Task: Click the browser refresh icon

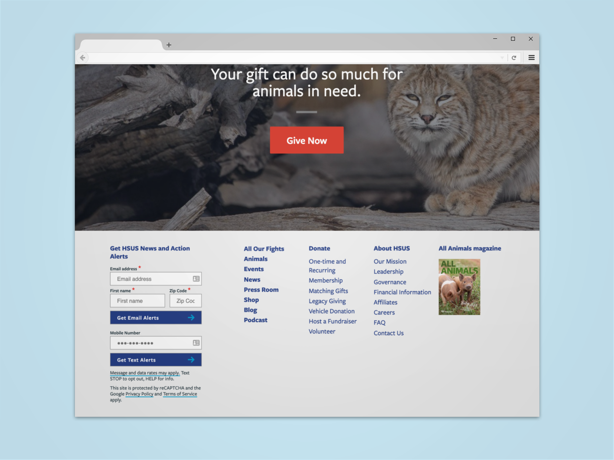Action: 514,57
